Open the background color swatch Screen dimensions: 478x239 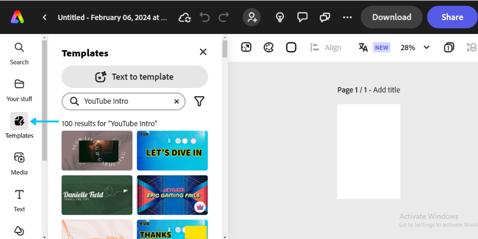[291, 47]
